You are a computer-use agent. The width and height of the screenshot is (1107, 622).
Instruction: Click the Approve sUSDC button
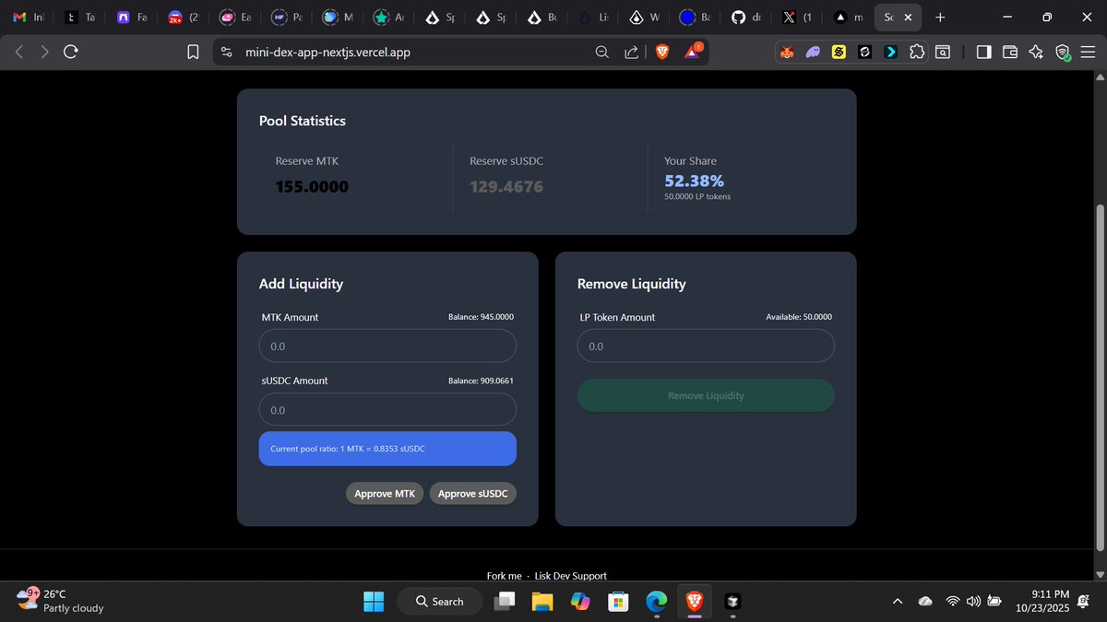tap(472, 494)
